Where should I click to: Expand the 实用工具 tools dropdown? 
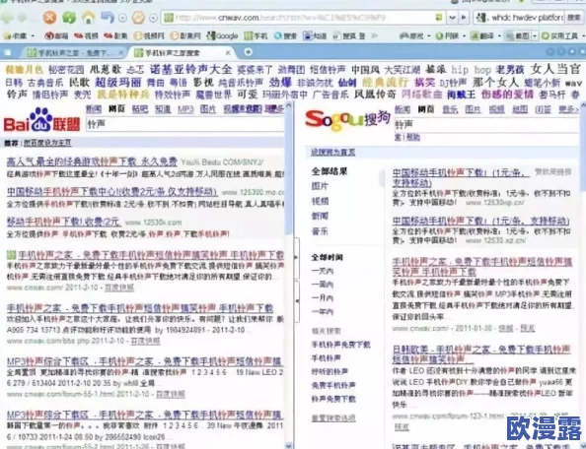click(x=584, y=36)
